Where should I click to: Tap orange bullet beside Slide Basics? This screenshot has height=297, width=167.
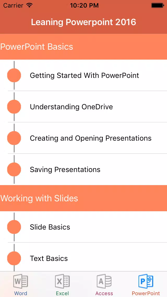point(14,227)
